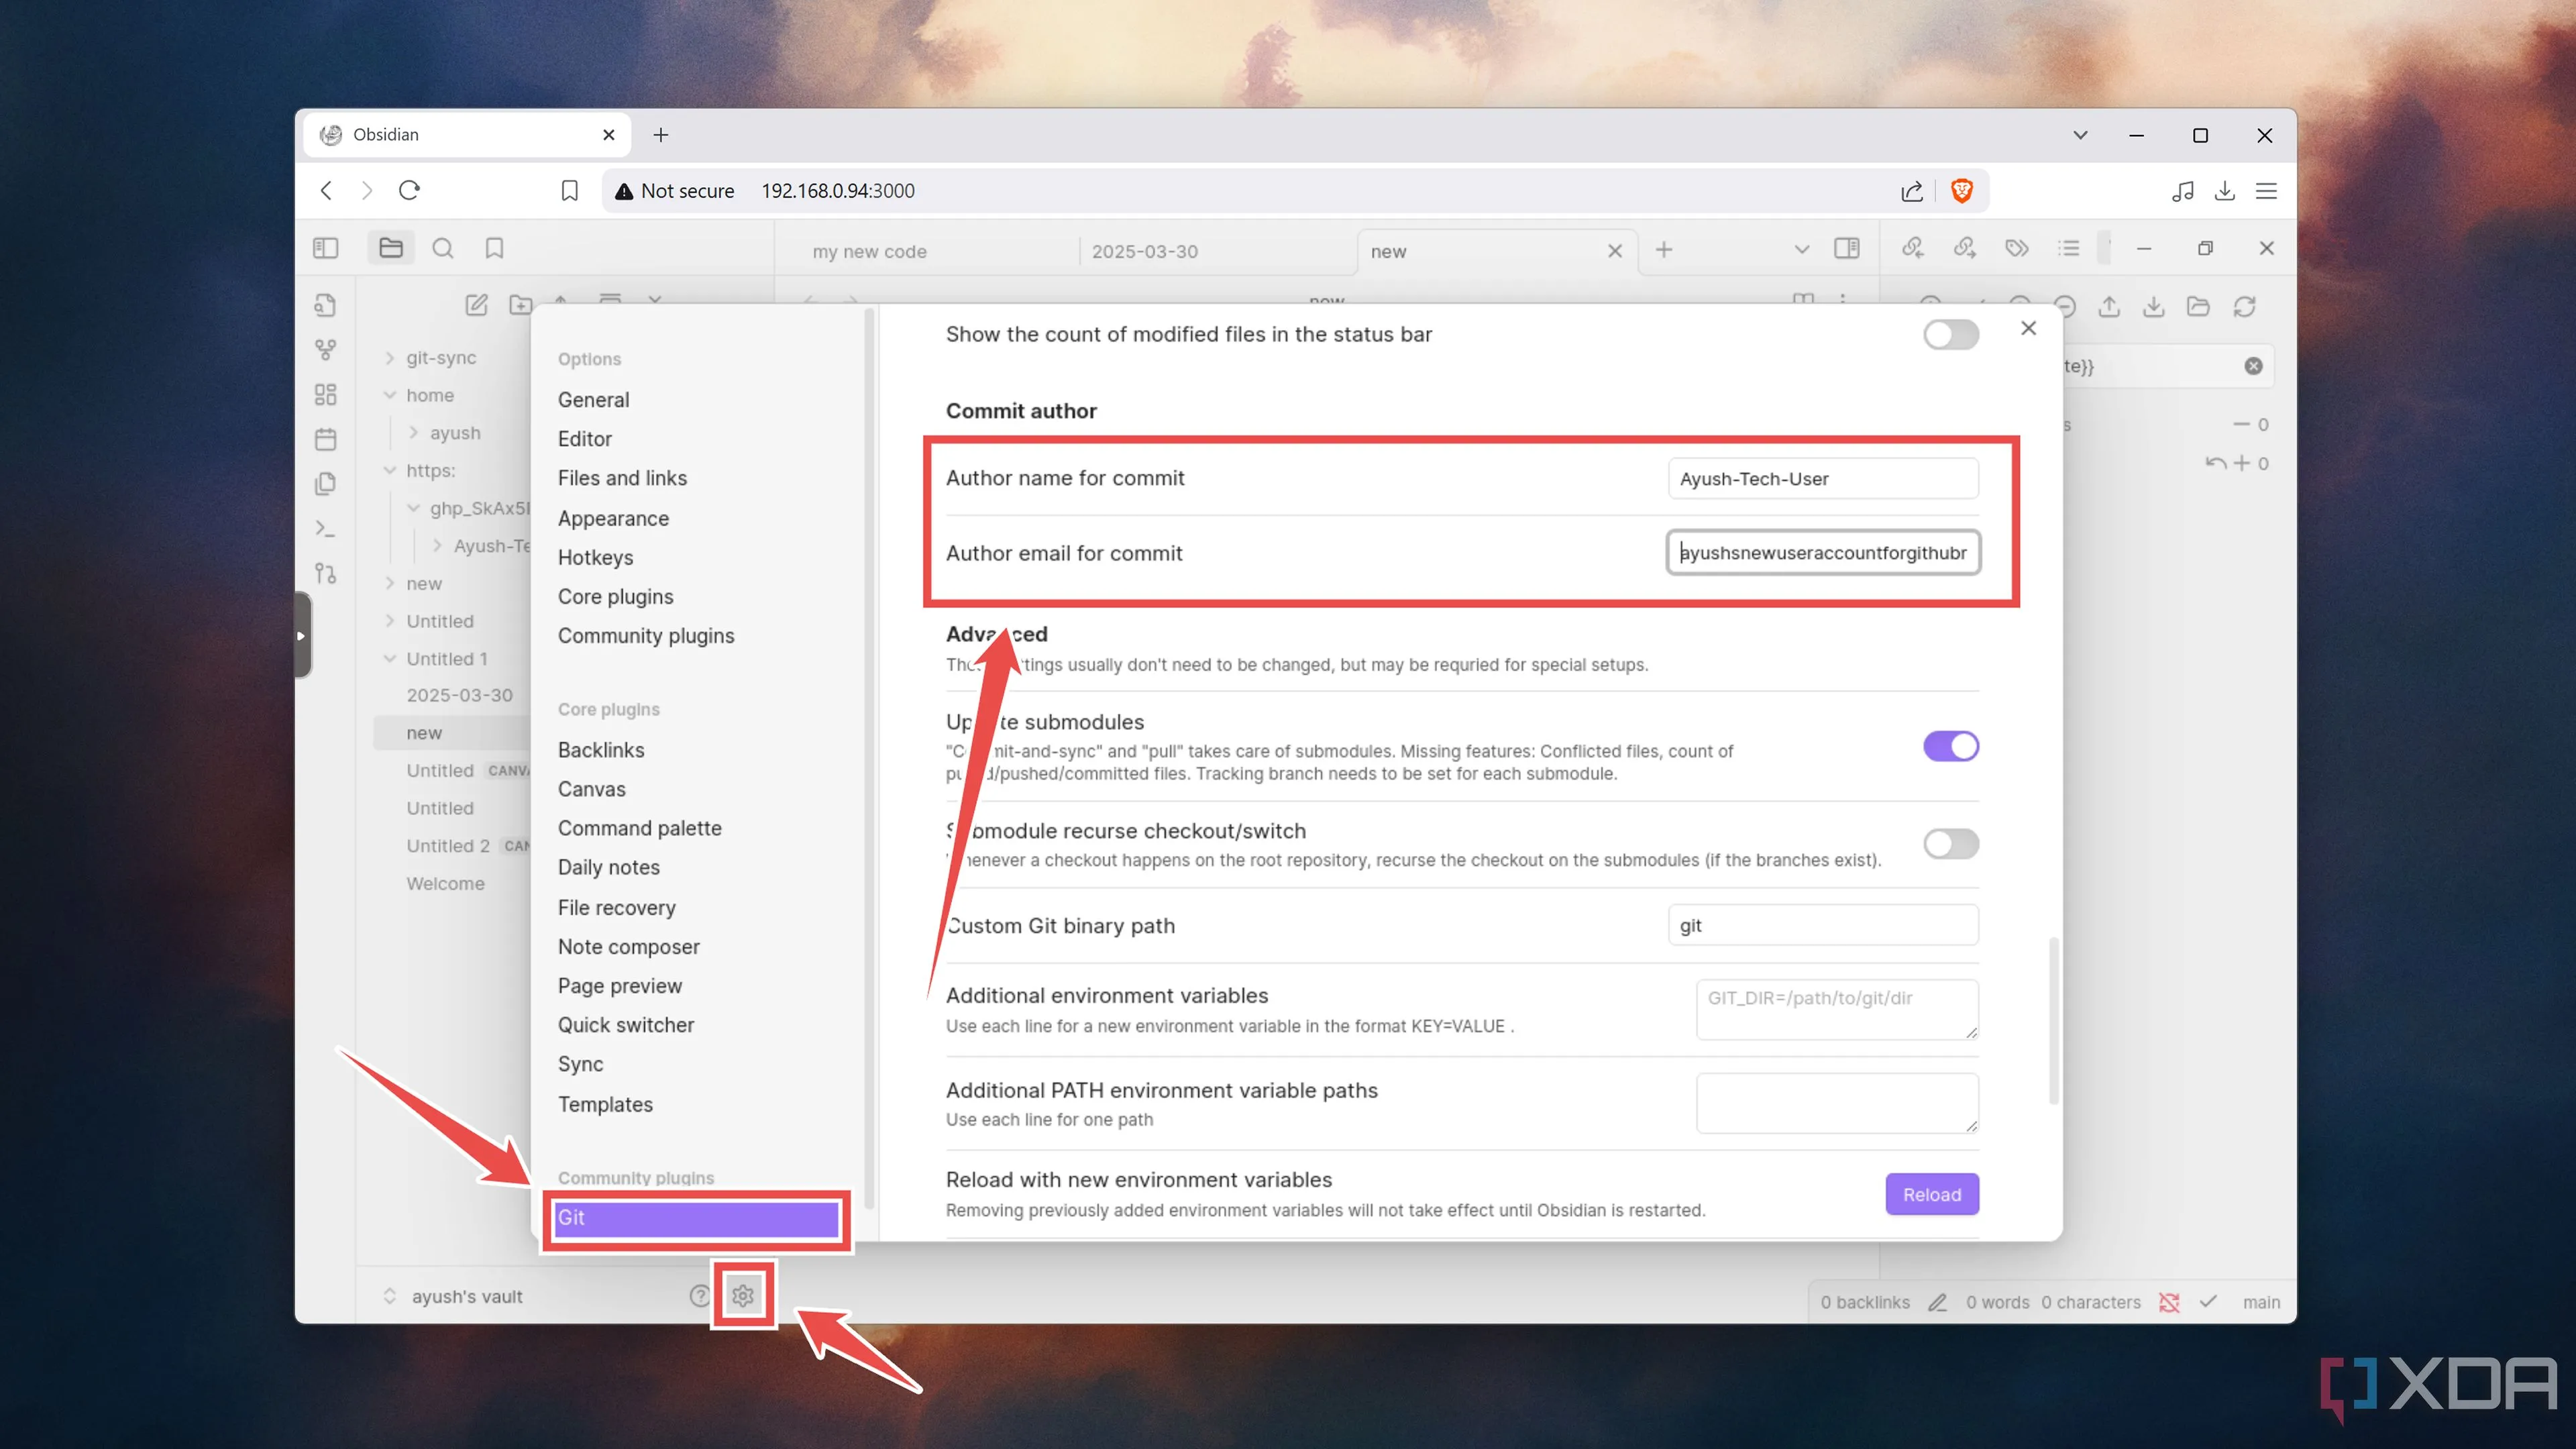
Task: Expand the Untitled folder
Action: pyautogui.click(x=390, y=621)
